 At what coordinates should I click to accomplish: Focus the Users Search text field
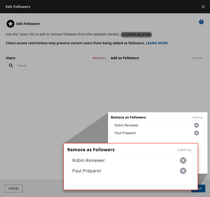(60, 66)
